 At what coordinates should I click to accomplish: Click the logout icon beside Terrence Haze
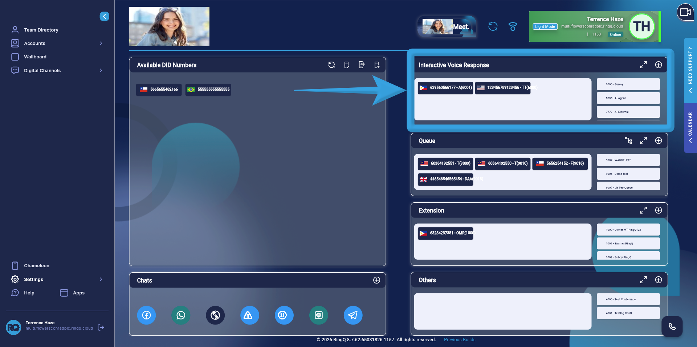click(101, 327)
